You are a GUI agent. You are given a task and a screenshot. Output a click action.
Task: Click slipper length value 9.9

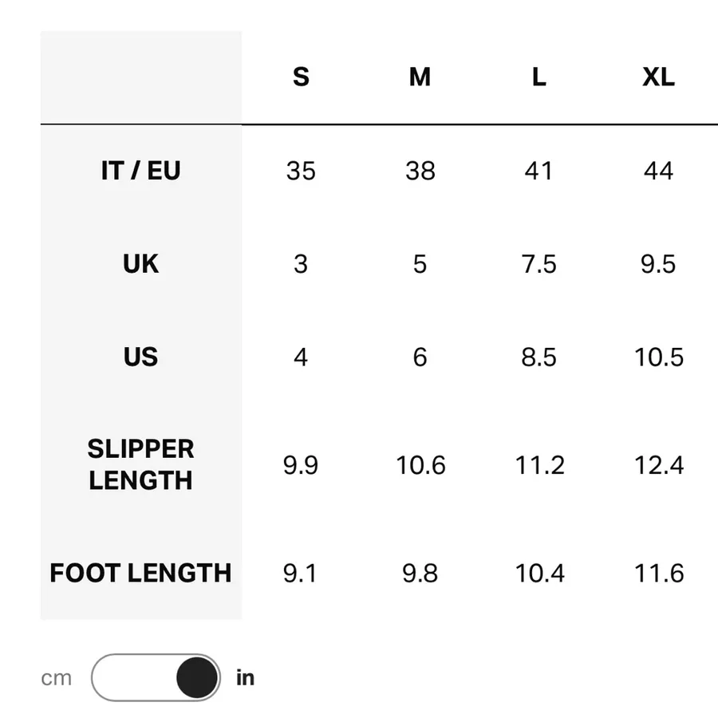[301, 465]
